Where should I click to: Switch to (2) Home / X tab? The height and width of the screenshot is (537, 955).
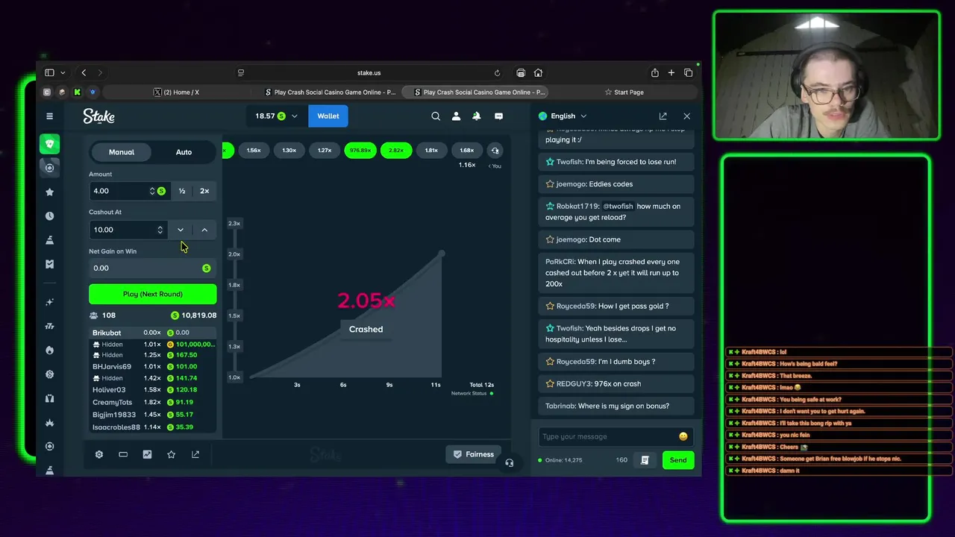177,92
